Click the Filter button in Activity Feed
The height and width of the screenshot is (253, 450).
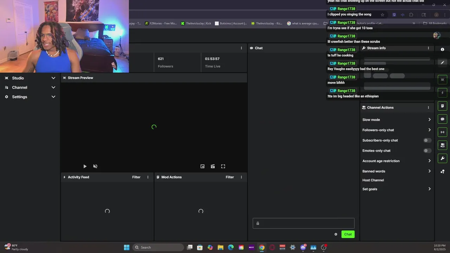pyautogui.click(x=136, y=177)
